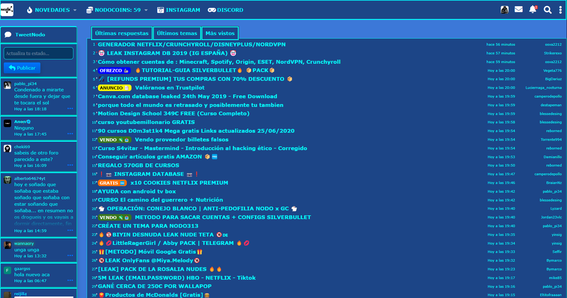Open thread Conseguir artículos gratis AMAZON
The image size is (567, 298).
(x=150, y=157)
